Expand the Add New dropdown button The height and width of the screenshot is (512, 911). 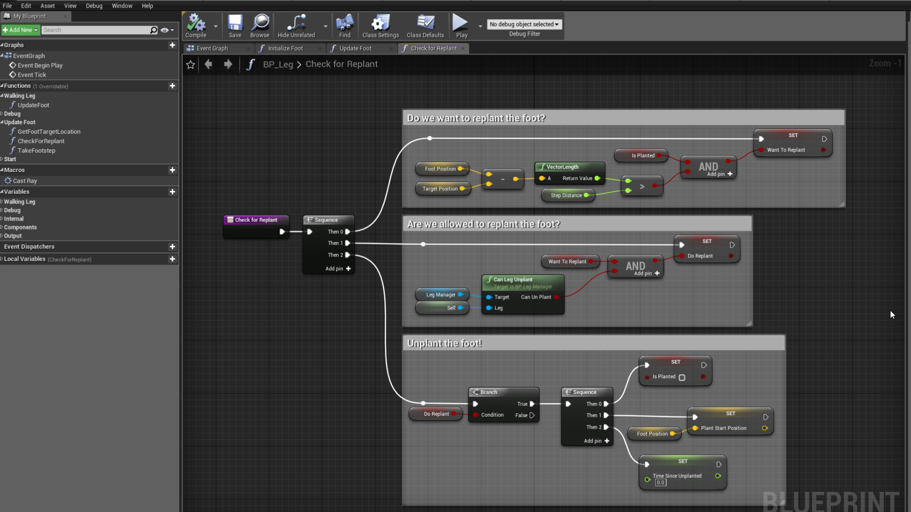pos(20,30)
